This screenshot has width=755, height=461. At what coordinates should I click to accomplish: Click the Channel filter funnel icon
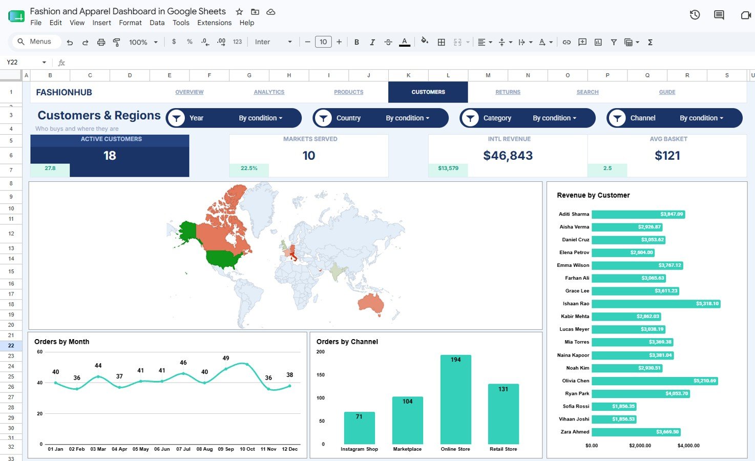pos(617,118)
